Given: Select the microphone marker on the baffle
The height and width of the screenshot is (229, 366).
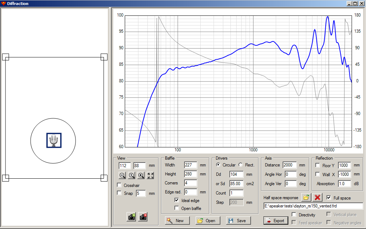Looking at the screenshot, I should coord(54,140).
